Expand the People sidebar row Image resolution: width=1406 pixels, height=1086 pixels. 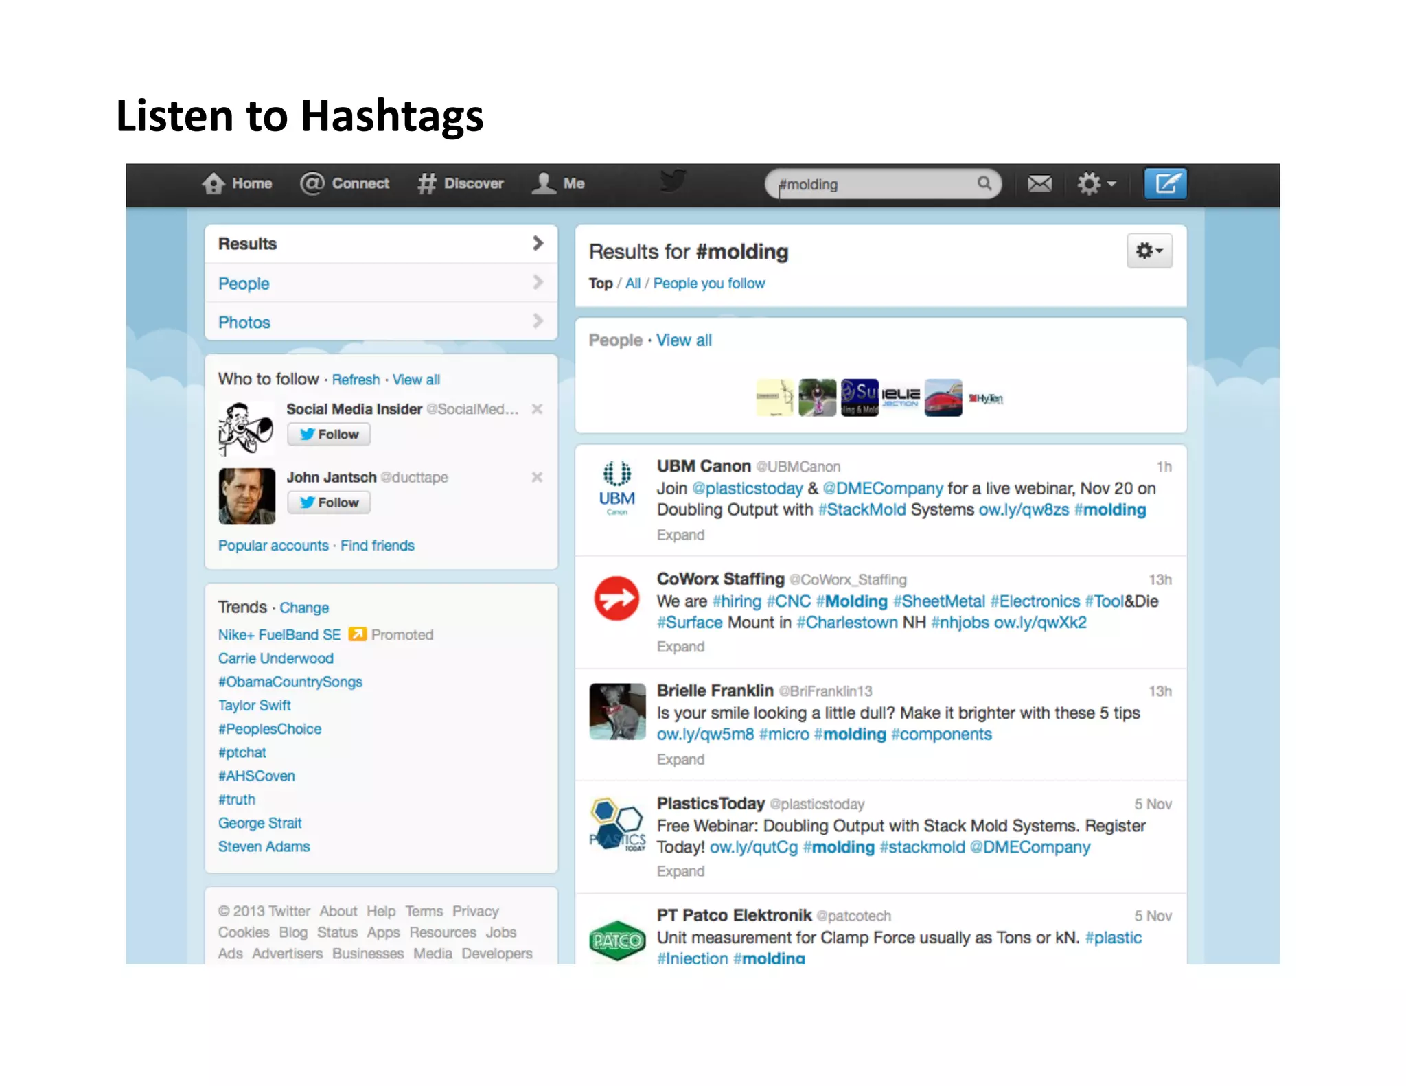[x=381, y=283]
